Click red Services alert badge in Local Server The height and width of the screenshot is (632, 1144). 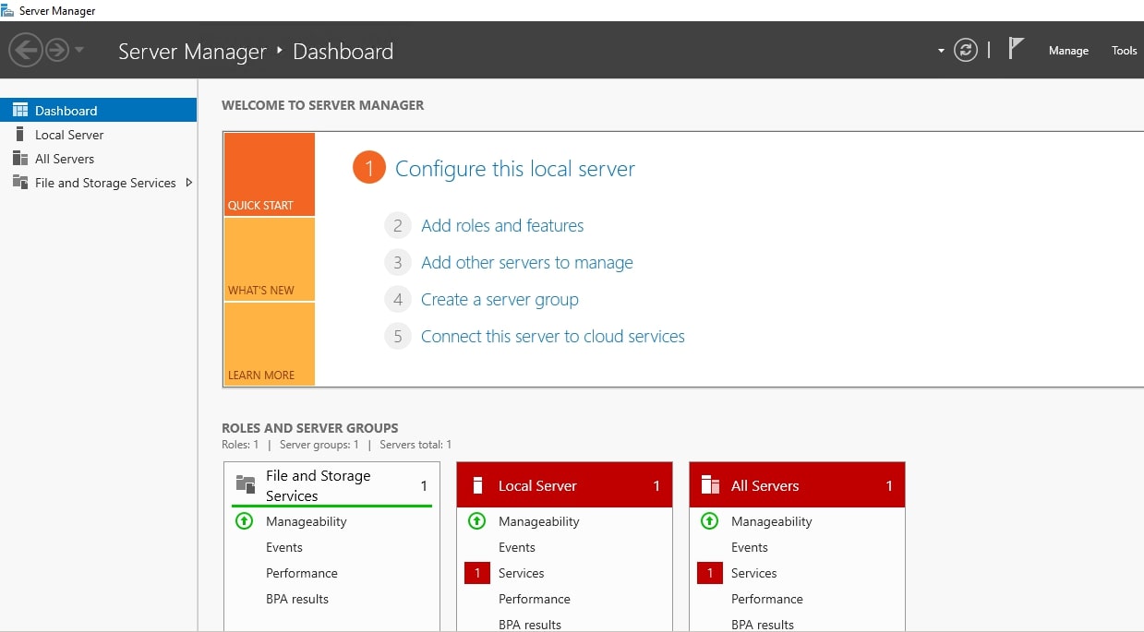pyautogui.click(x=476, y=573)
